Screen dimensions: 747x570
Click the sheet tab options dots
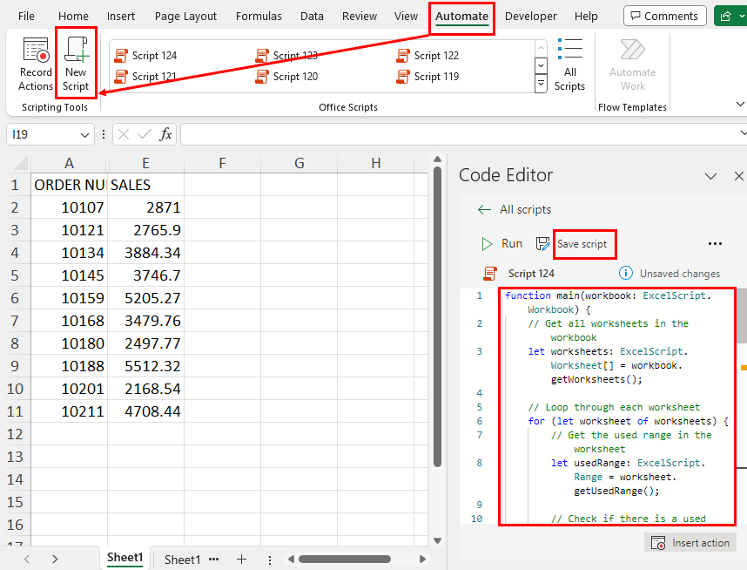pyautogui.click(x=270, y=560)
